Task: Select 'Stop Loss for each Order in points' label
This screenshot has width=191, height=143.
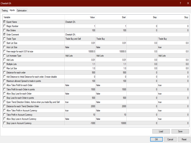Action: click(20, 98)
